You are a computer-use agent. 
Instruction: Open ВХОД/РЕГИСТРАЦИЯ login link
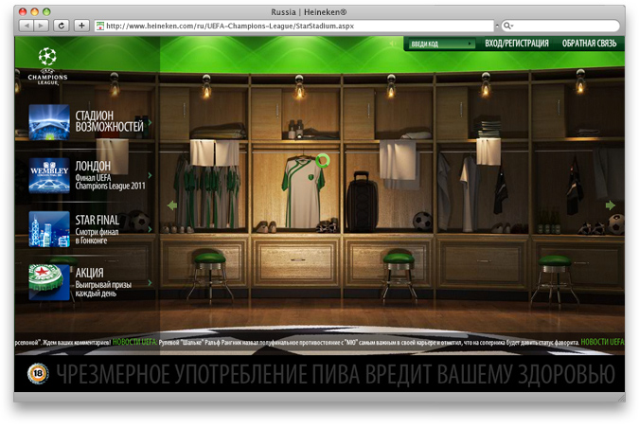pyautogui.click(x=517, y=44)
